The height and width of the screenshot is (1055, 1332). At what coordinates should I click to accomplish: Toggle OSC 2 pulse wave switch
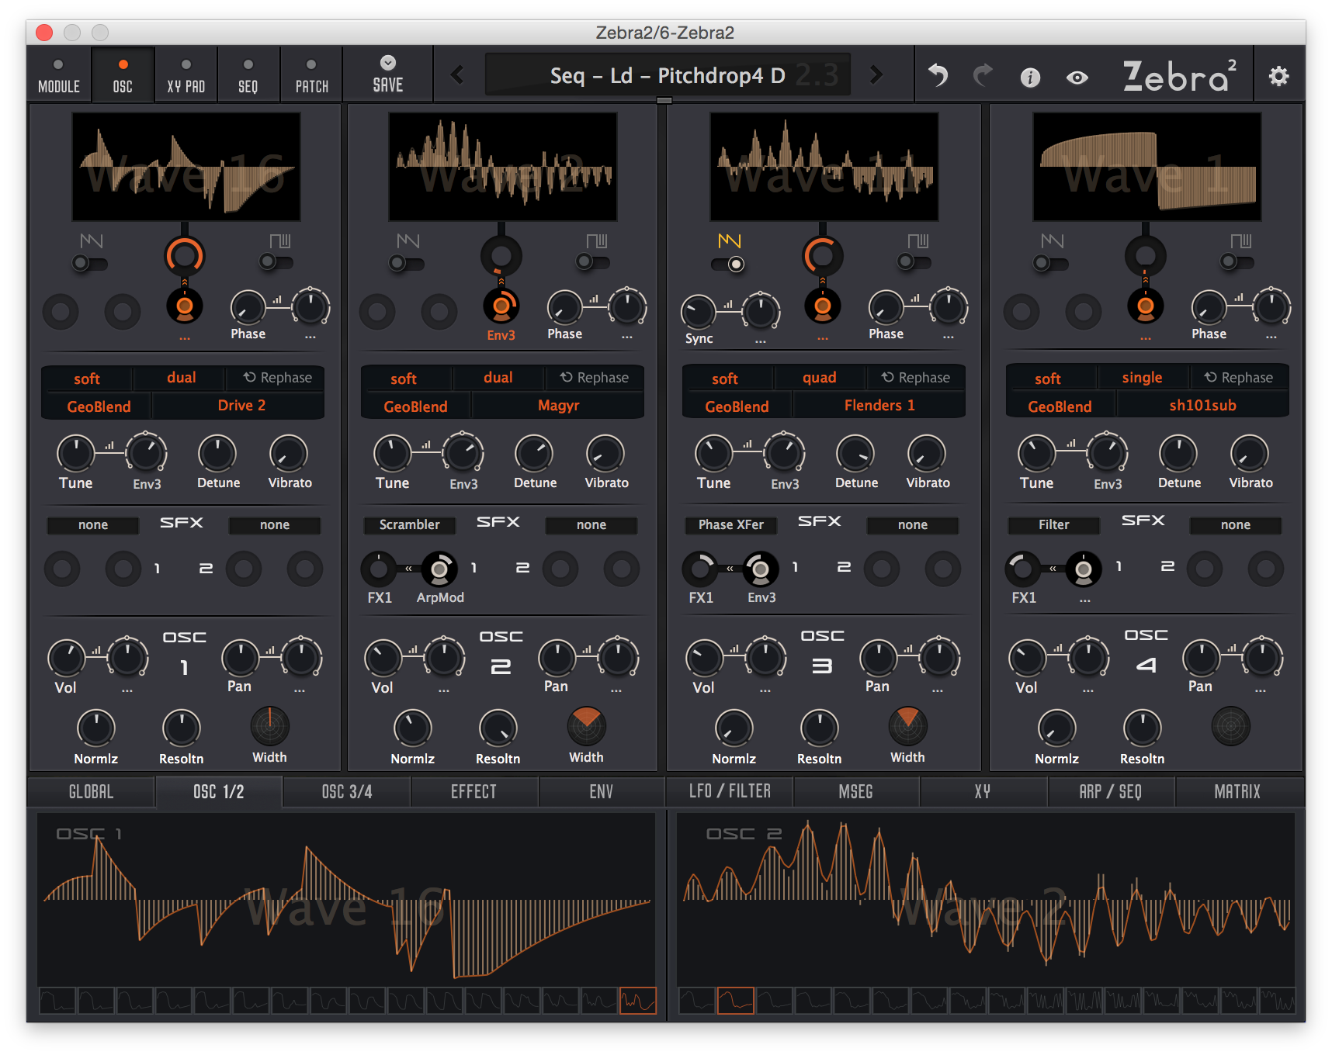[x=593, y=261]
